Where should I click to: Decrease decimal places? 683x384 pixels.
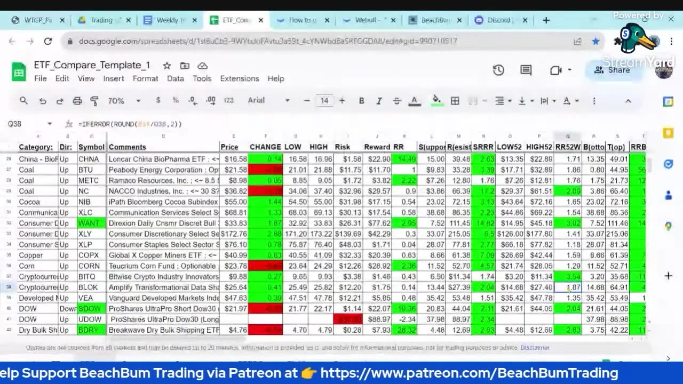(x=193, y=100)
